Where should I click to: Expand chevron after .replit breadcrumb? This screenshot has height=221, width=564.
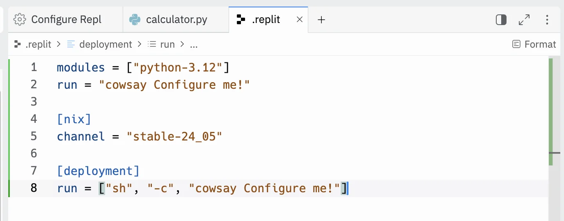pyautogui.click(x=59, y=44)
